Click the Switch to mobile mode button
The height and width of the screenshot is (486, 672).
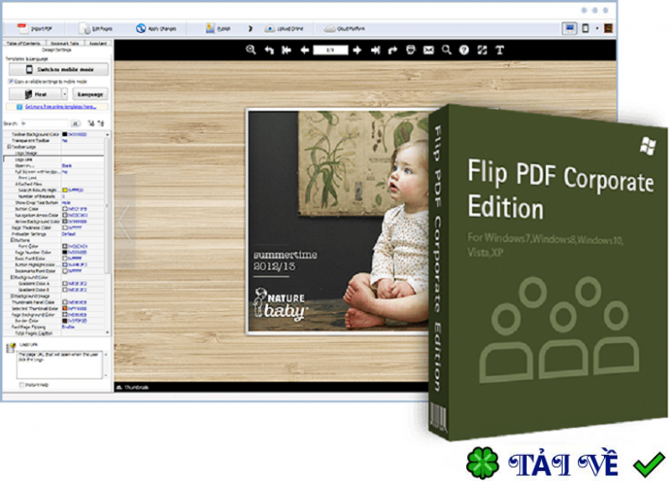point(59,69)
